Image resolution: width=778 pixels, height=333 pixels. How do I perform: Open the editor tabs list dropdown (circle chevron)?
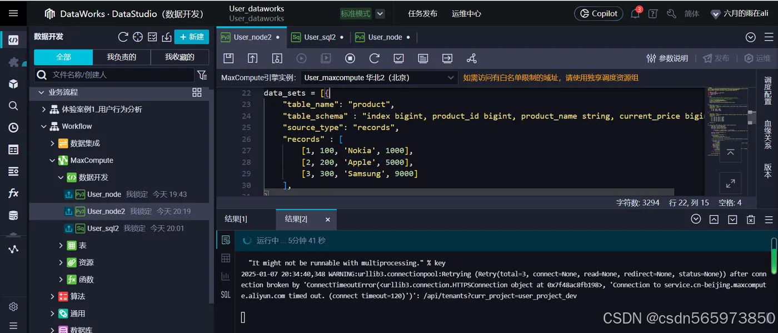pos(751,37)
